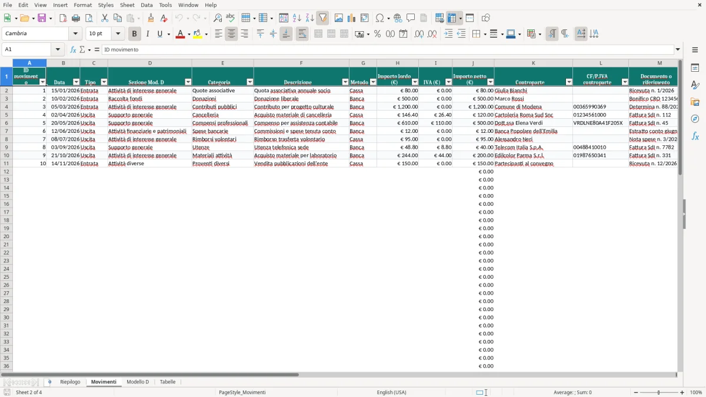Insert an image
Viewport: 706px width, 397px height.
(x=339, y=18)
